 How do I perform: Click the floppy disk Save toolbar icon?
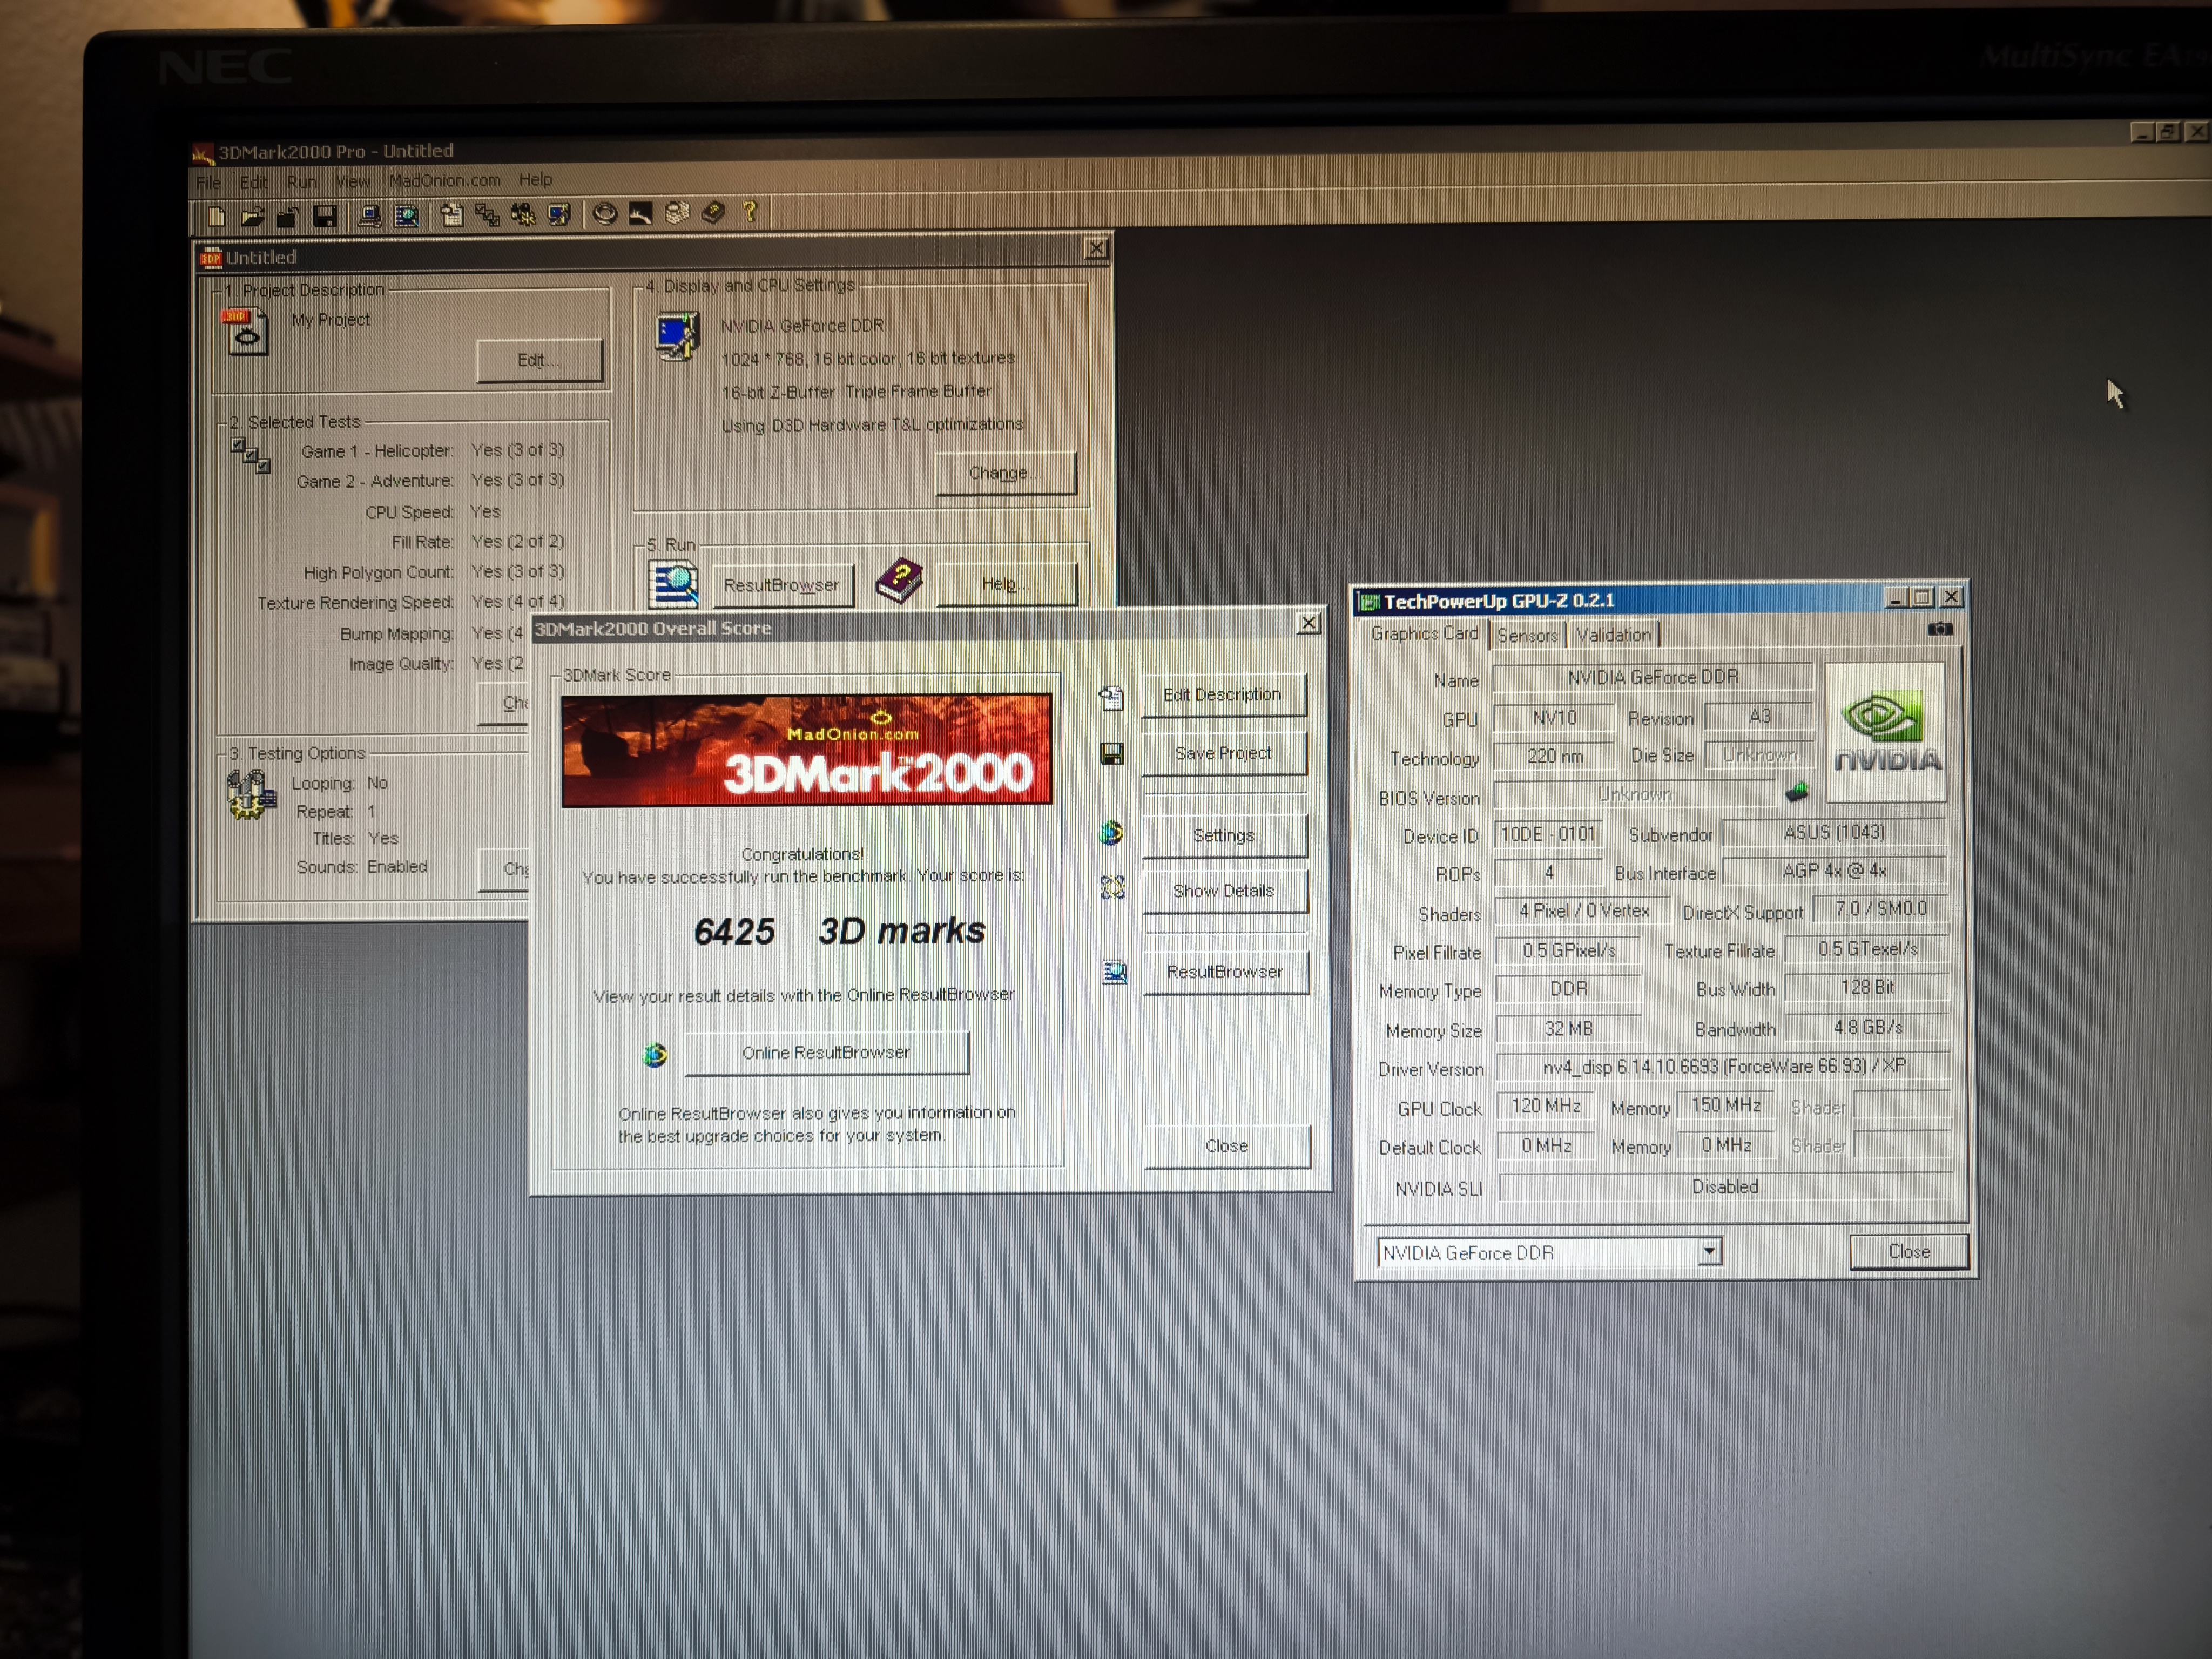coord(324,216)
